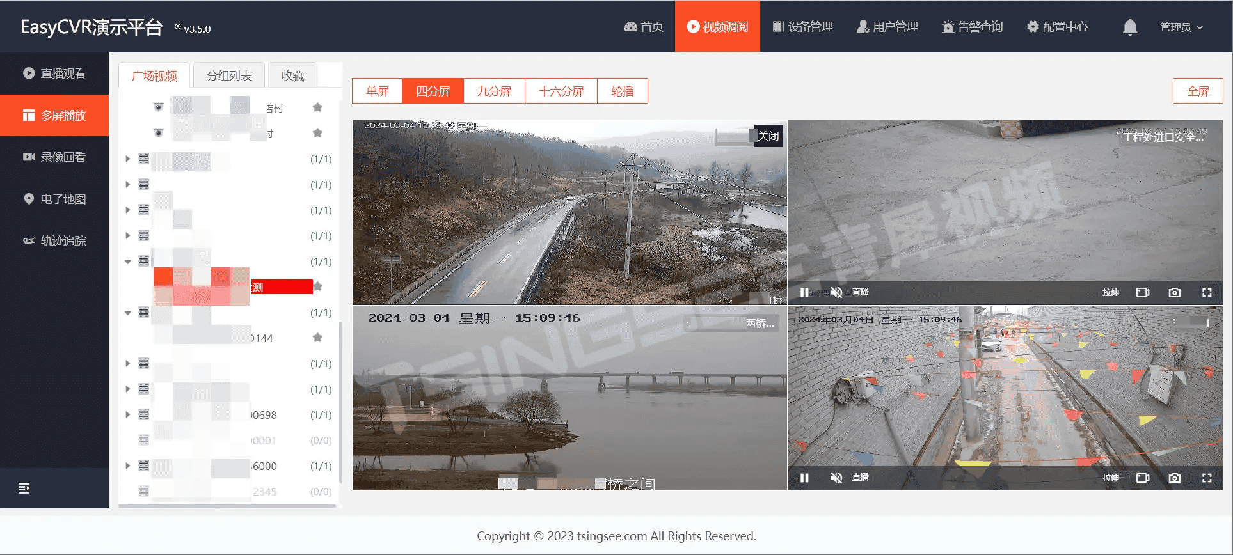Image resolution: width=1233 pixels, height=555 pixels.
Task: Switch to the 分组列表 tab
Action: (x=229, y=75)
